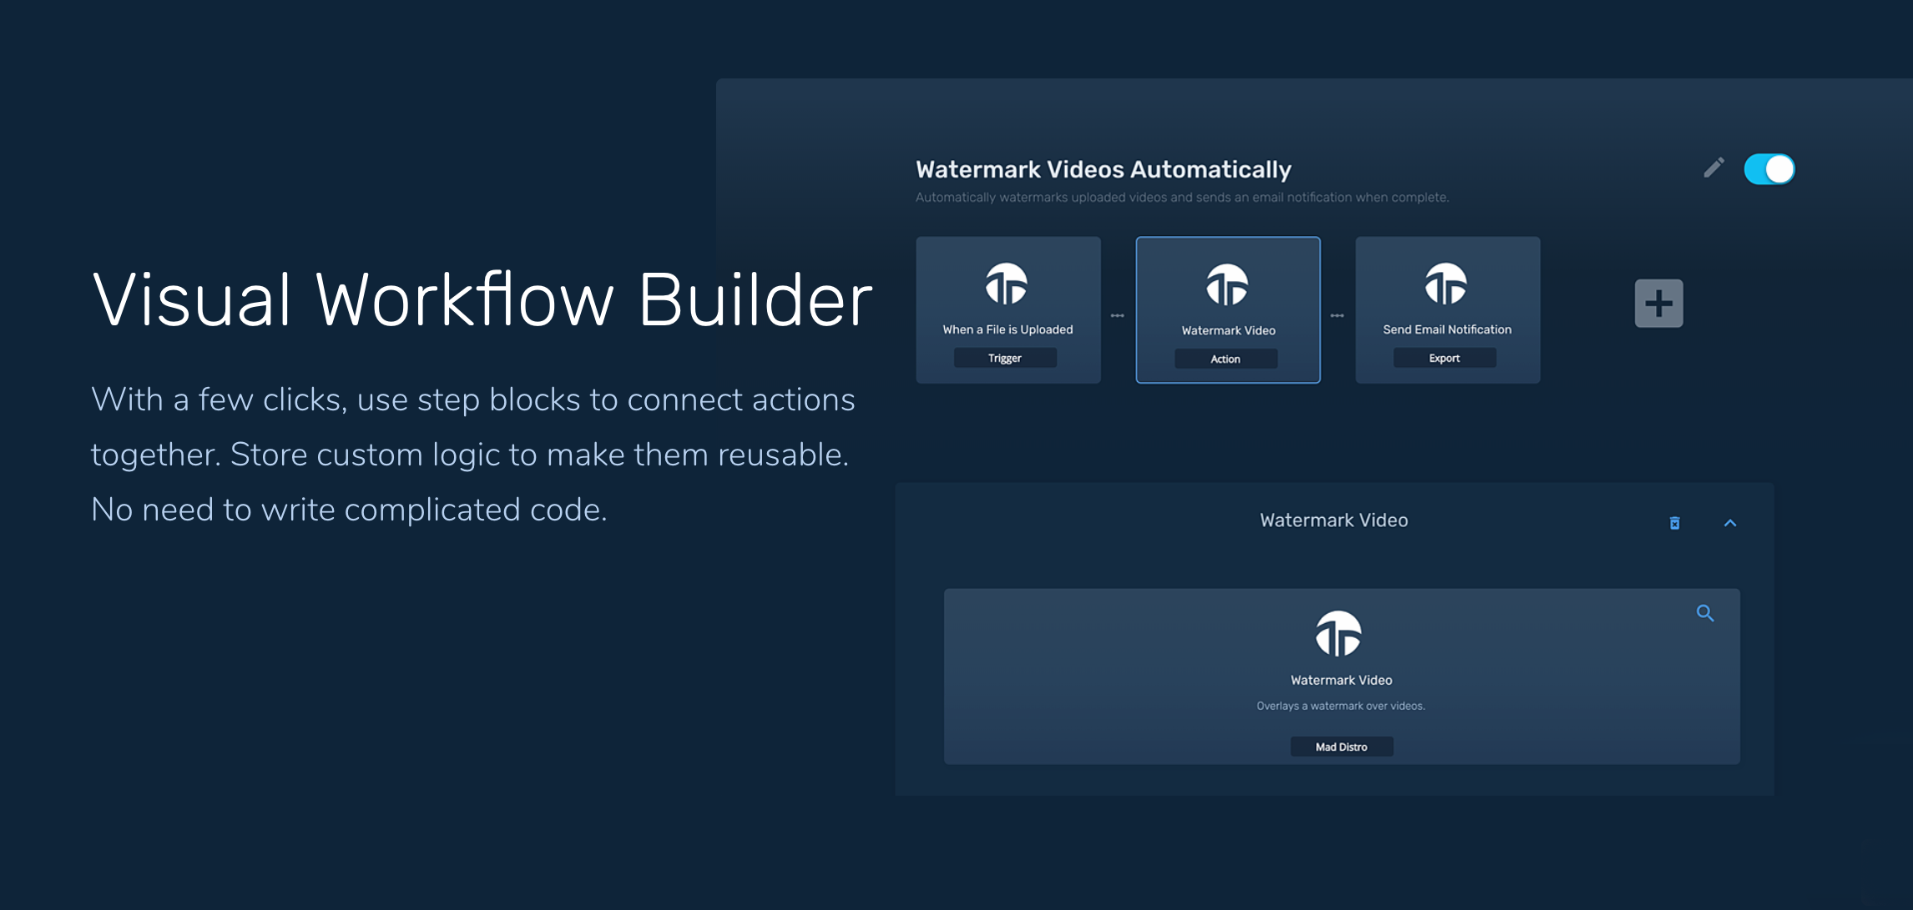Click the connector dots between Trigger and Action
The width and height of the screenshot is (1913, 910).
point(1118,315)
